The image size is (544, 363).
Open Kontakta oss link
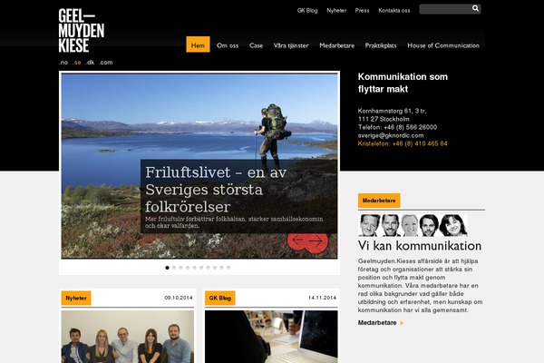pyautogui.click(x=394, y=10)
